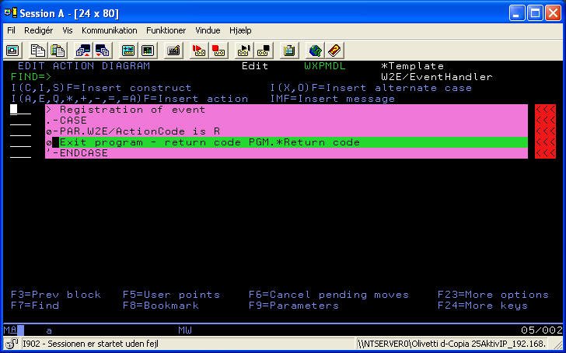This screenshot has width=566, height=353.
Task: Click the F7=Find hotspot
Action: click(x=35, y=306)
